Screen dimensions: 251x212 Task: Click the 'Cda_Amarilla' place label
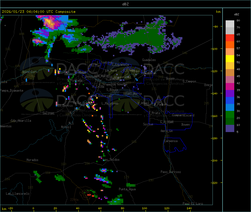21,121
